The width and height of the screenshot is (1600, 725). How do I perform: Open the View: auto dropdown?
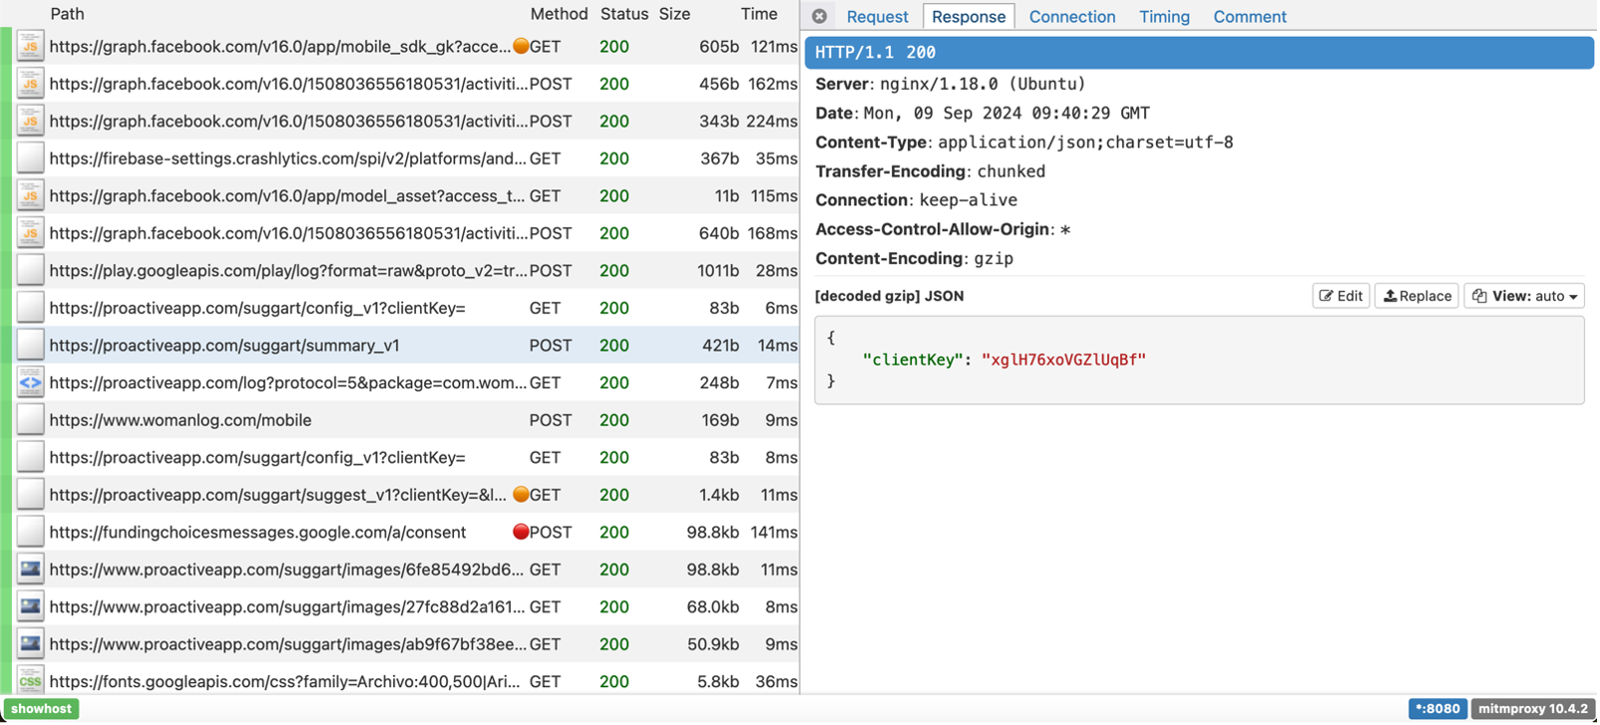point(1523,296)
